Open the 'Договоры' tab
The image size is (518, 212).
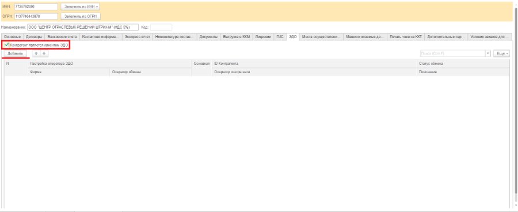[34, 37]
